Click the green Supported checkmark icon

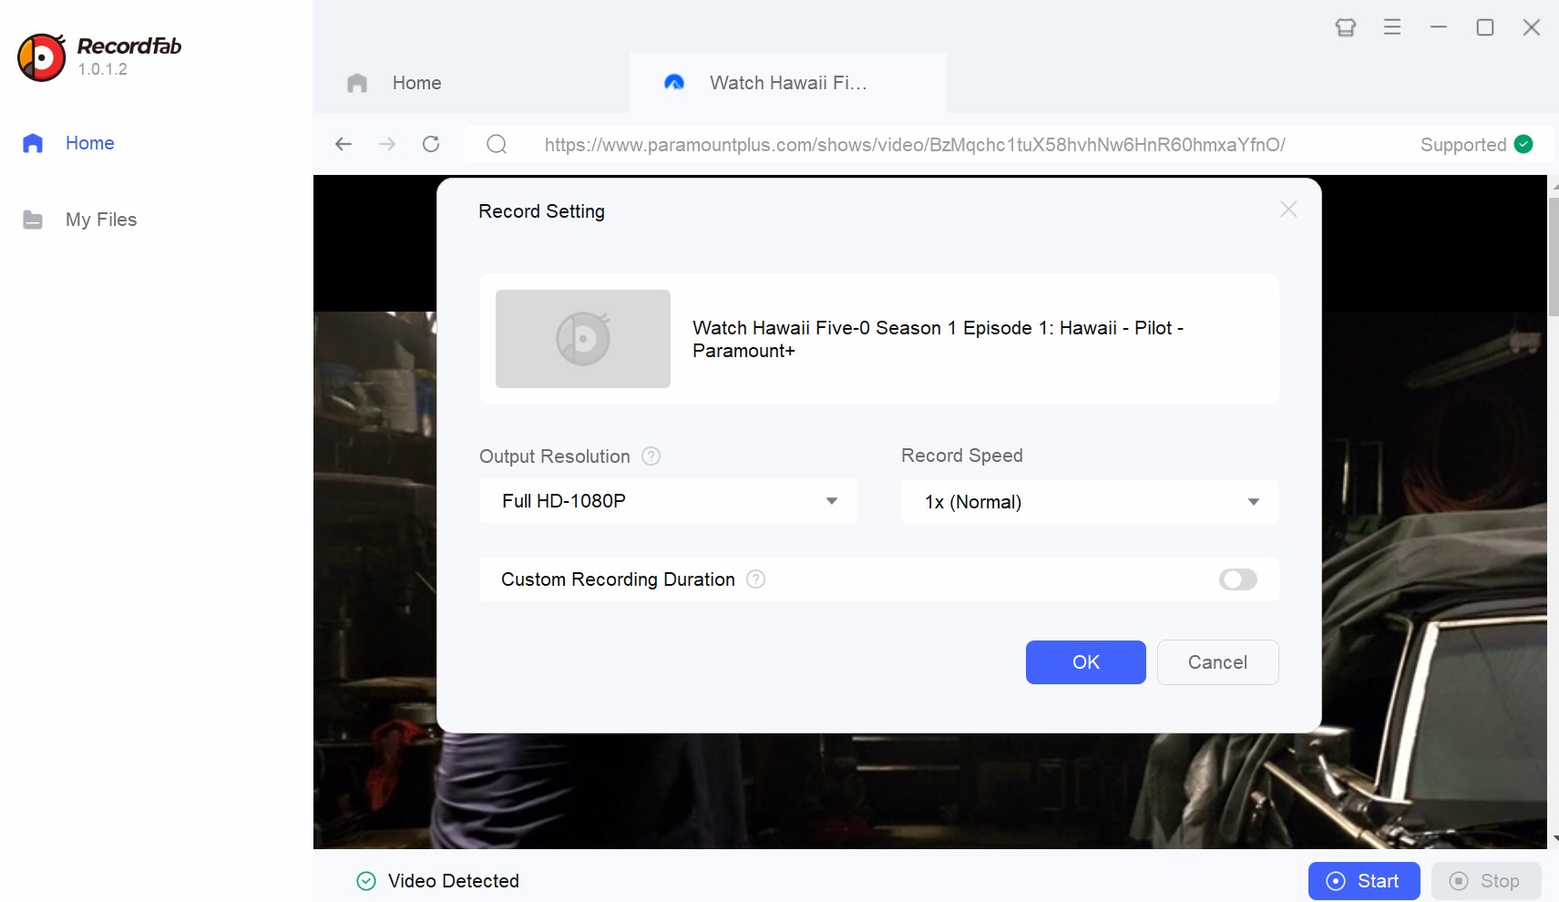[1523, 144]
